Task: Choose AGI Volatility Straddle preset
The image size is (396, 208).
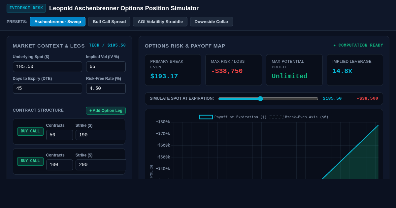Action: (160, 22)
